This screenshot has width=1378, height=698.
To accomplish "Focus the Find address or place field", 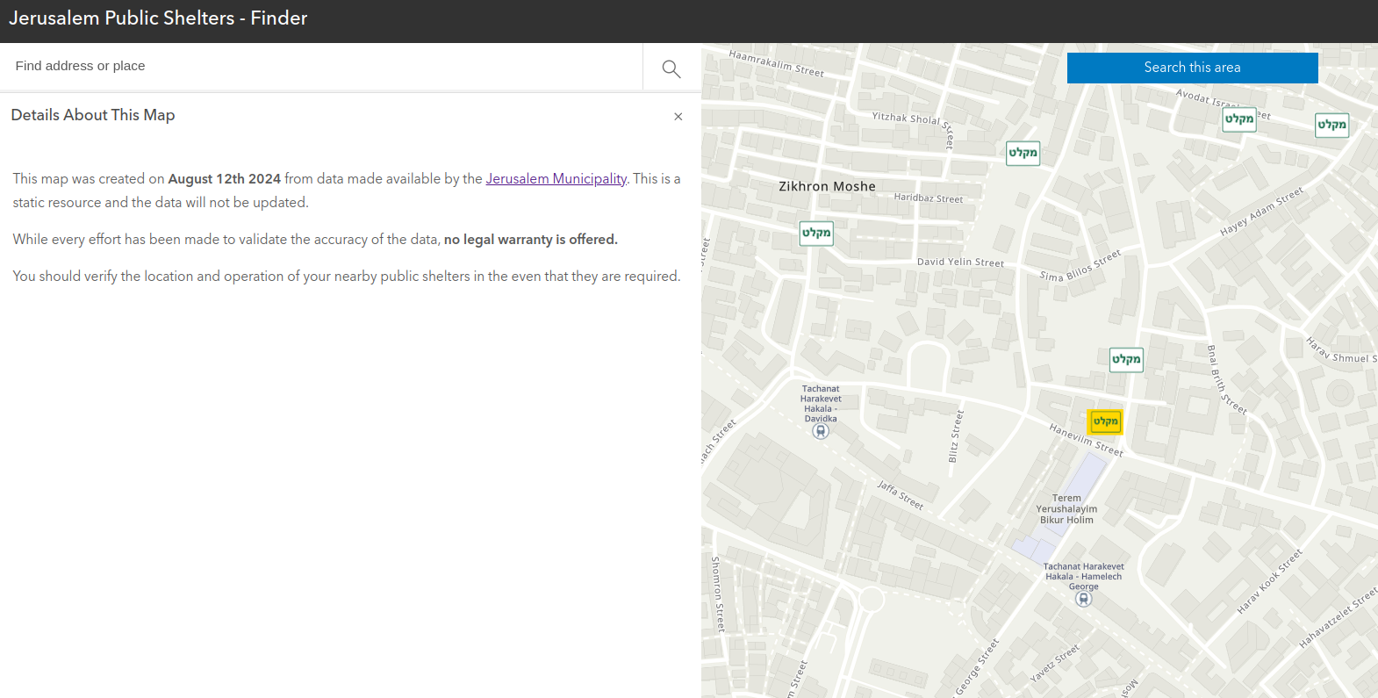I will coord(321,66).
